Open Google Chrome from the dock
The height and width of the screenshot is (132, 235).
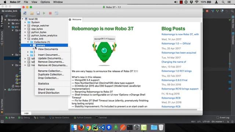coord(88,128)
